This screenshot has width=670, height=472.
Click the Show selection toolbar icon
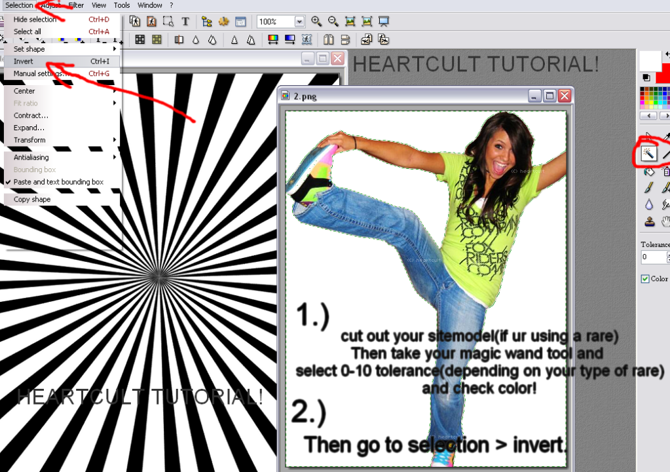(168, 22)
